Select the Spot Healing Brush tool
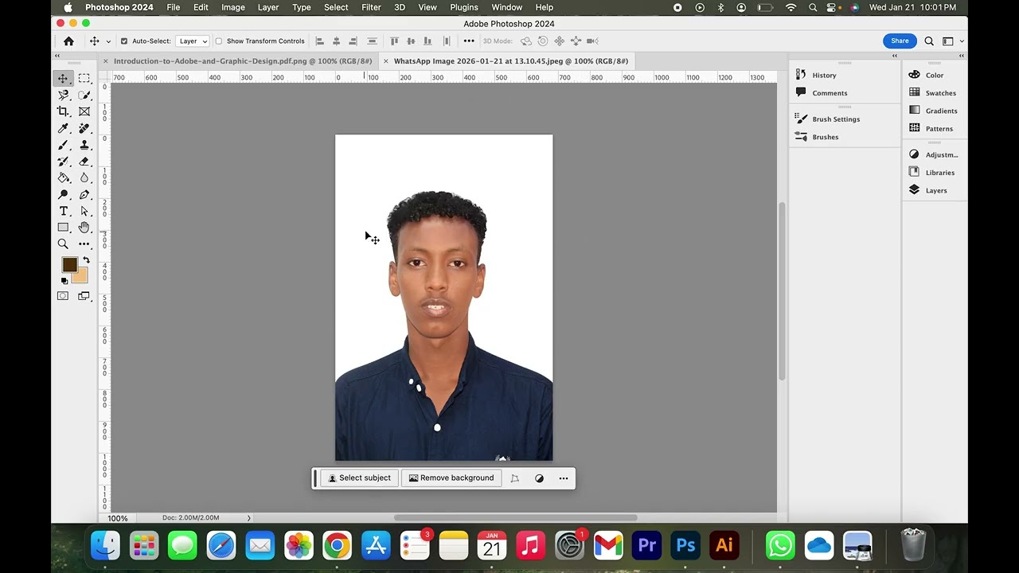This screenshot has width=1019, height=573. pyautogui.click(x=84, y=128)
